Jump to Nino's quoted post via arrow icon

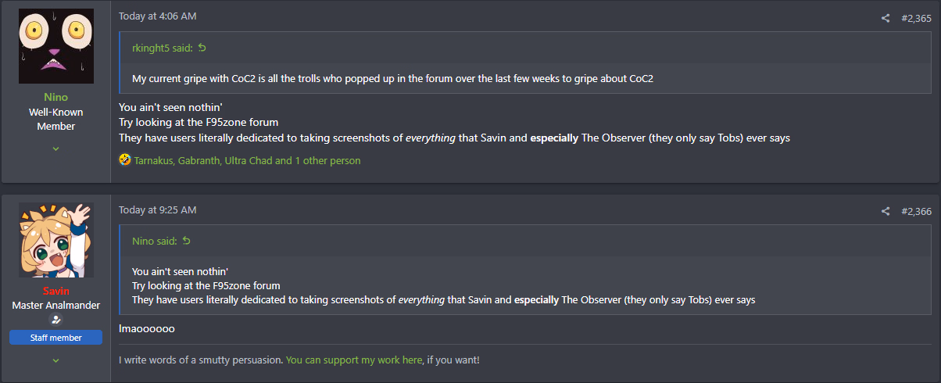[x=186, y=241]
